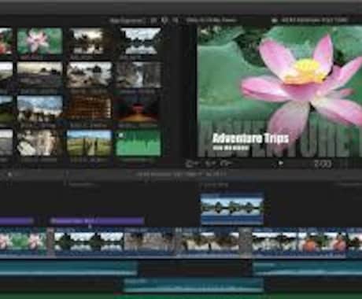362x299 pixels.
Task: Select the brown lattice building thumbnail
Action: [x=89, y=109]
